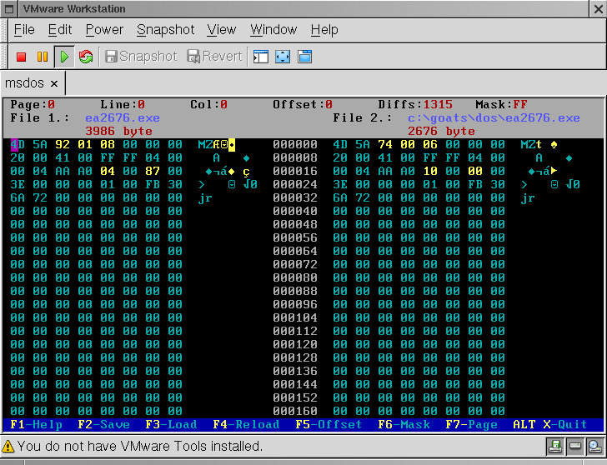Close the msdos tab
The width and height of the screenshot is (607, 465).
(x=54, y=83)
